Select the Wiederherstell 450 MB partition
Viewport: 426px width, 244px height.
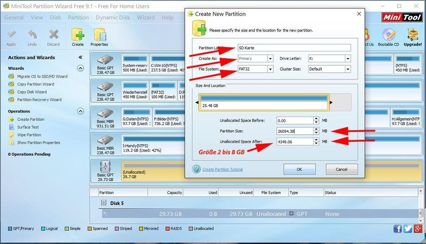pyautogui.click(x=135, y=91)
